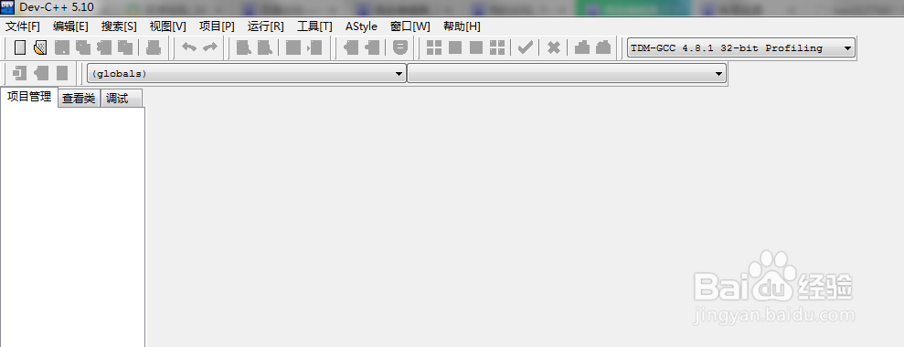
Task: Open the 视图[V] menu
Action: 168,26
